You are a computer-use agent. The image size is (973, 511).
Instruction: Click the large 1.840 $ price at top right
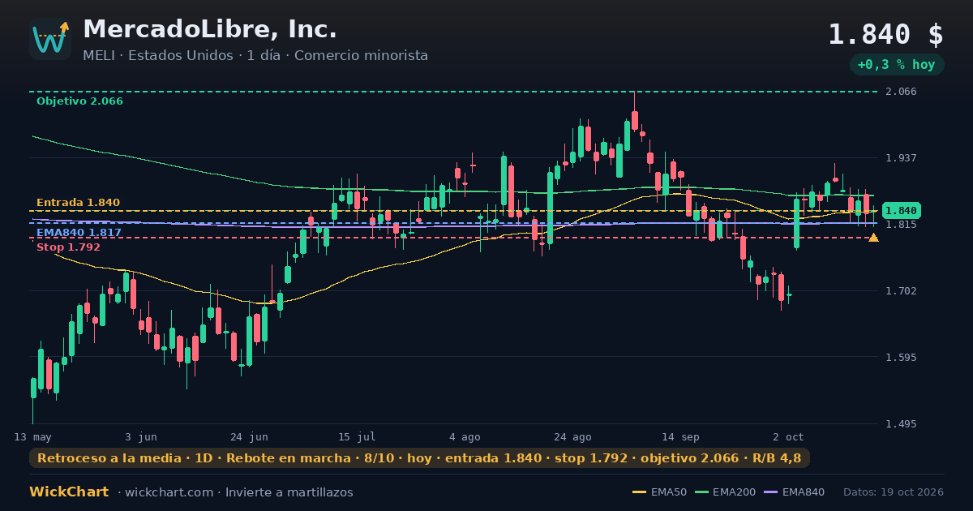pos(885,35)
